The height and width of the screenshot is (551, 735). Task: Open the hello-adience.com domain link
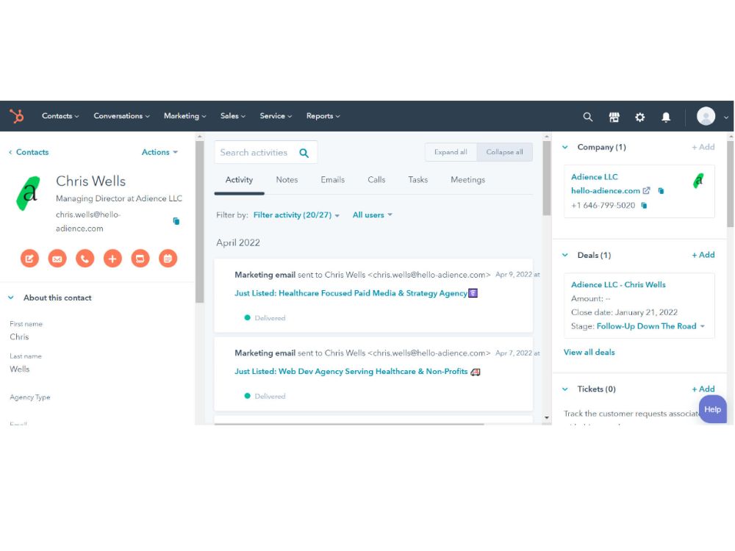(605, 191)
